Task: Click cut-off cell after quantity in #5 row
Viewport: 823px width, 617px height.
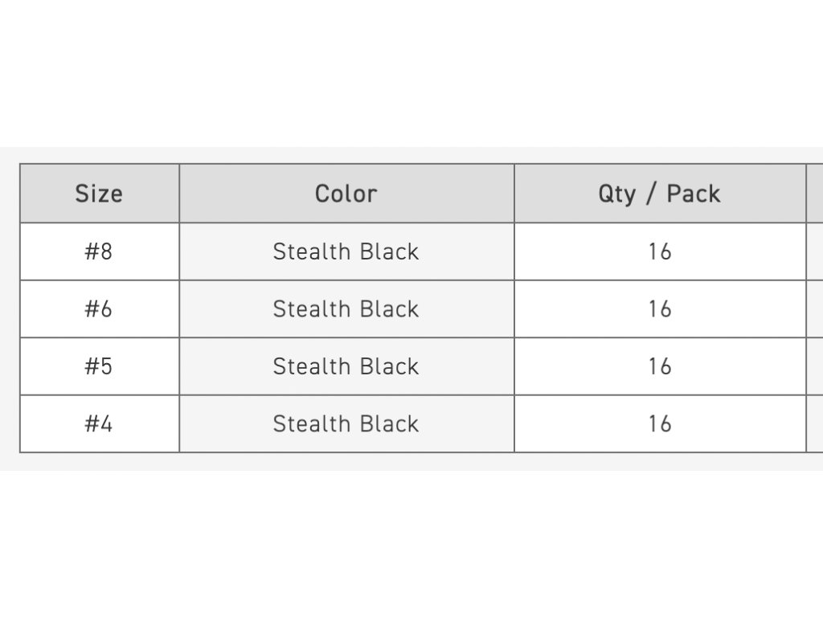Action: coord(815,366)
